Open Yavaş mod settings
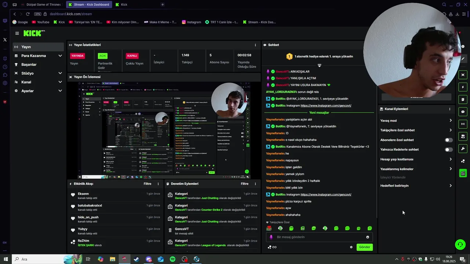The image size is (470, 264). (416, 121)
